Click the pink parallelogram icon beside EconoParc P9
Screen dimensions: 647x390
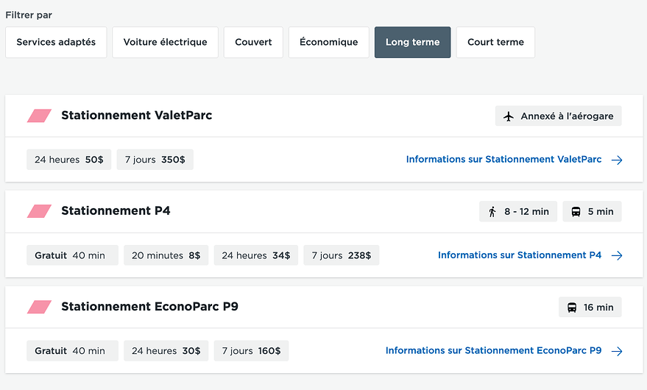(39, 307)
